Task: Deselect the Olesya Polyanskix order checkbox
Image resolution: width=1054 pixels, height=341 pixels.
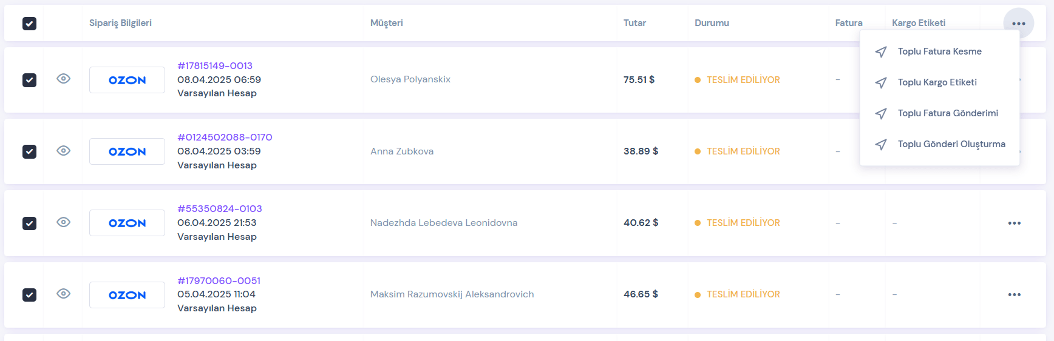Action: [x=29, y=80]
